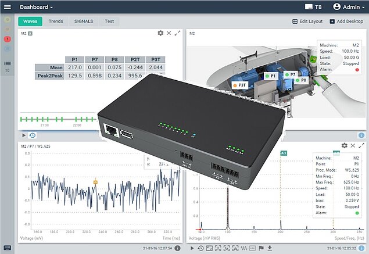Switch to the Trends tab
This screenshot has width=369, height=254.
(56, 22)
